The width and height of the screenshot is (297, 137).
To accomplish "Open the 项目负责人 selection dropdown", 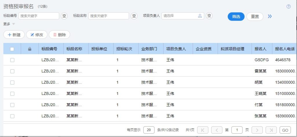I will click(180, 16).
